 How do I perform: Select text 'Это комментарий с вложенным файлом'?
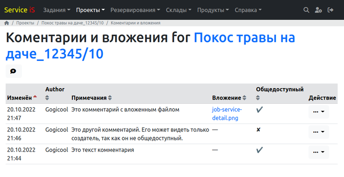[125, 110]
